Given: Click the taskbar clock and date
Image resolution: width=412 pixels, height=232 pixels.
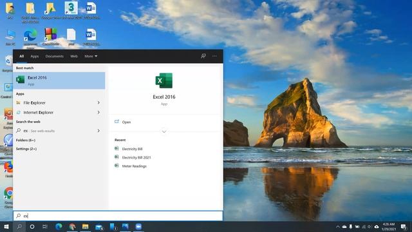Looking at the screenshot, I should point(389,226).
